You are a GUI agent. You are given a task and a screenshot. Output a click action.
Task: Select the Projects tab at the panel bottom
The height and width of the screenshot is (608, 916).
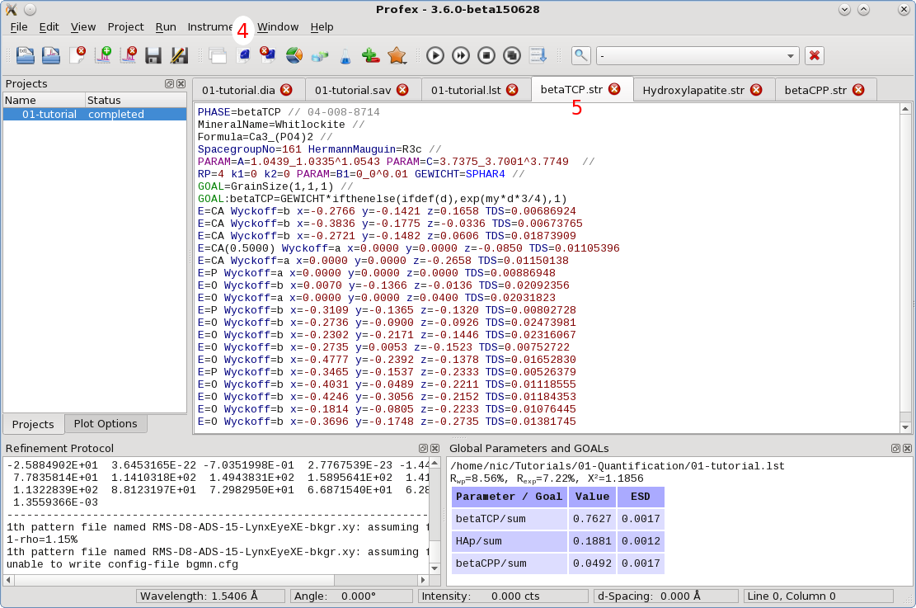[x=33, y=424]
